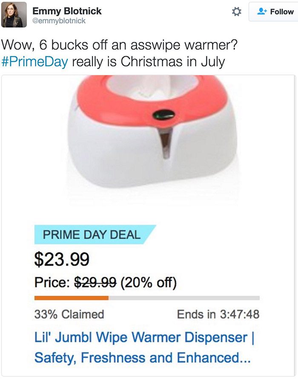Click the gray unfilled part of claimed bar

point(184,298)
